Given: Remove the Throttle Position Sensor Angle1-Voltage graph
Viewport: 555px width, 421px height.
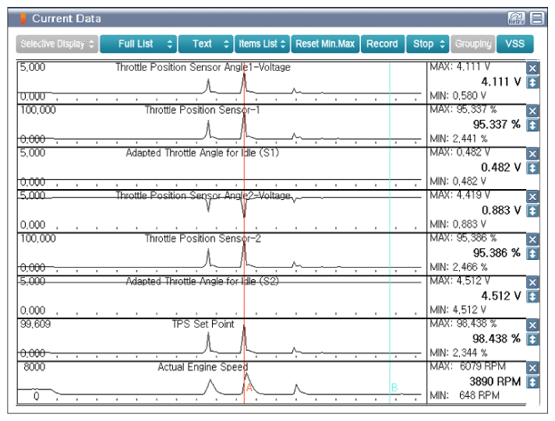Looking at the screenshot, I should [532, 68].
